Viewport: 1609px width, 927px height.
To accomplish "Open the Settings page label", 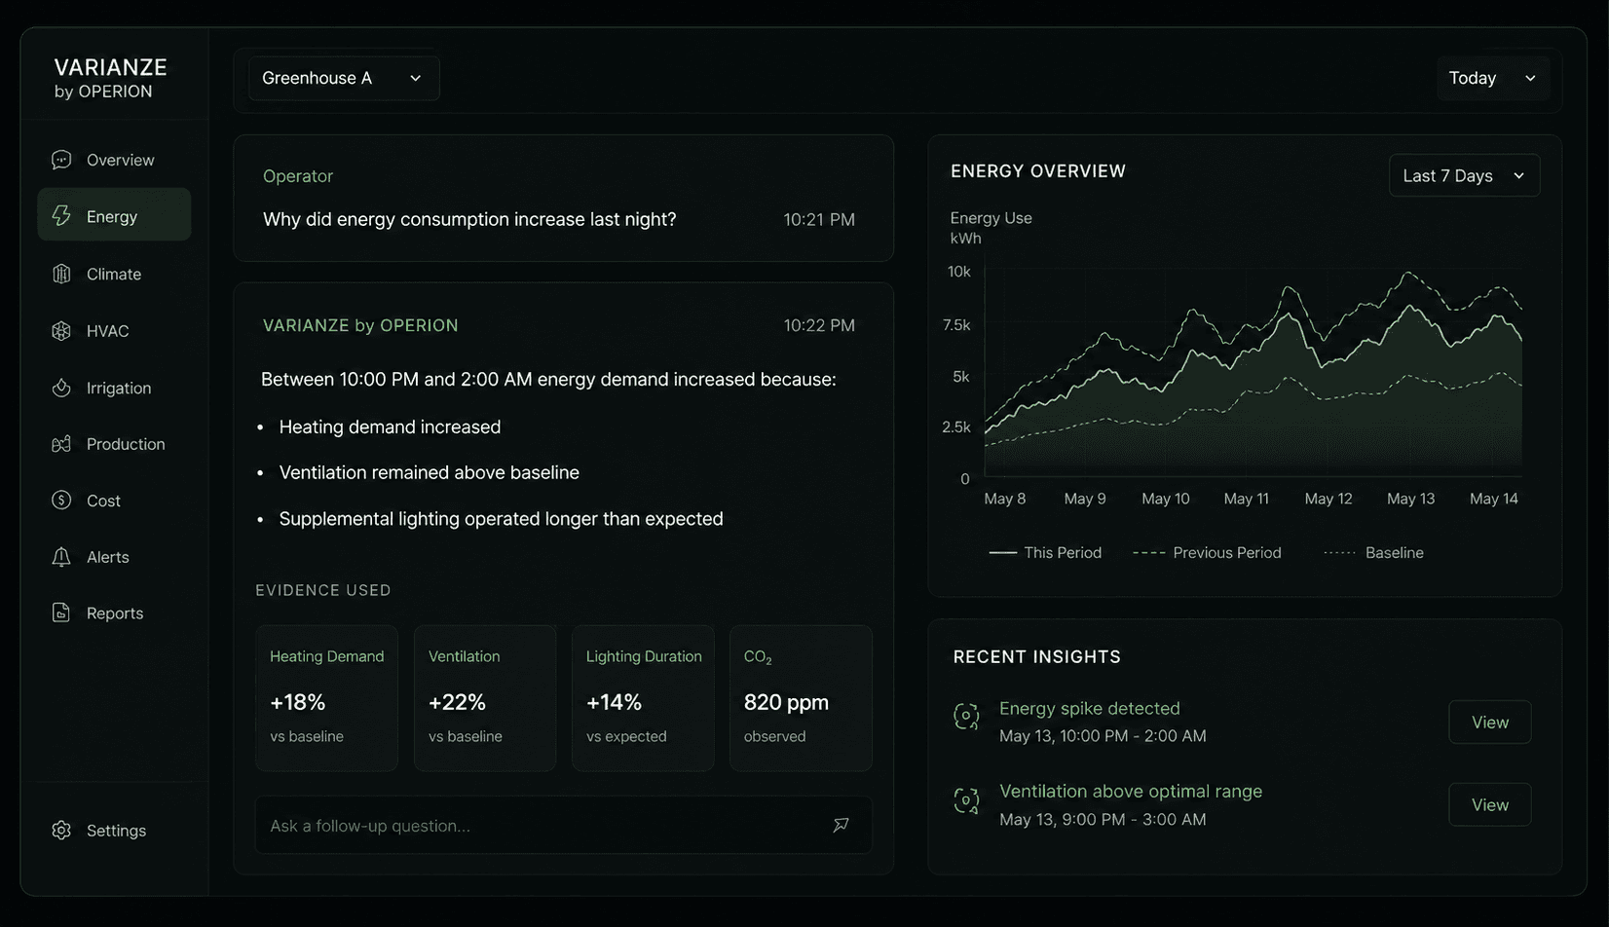I will tap(116, 831).
